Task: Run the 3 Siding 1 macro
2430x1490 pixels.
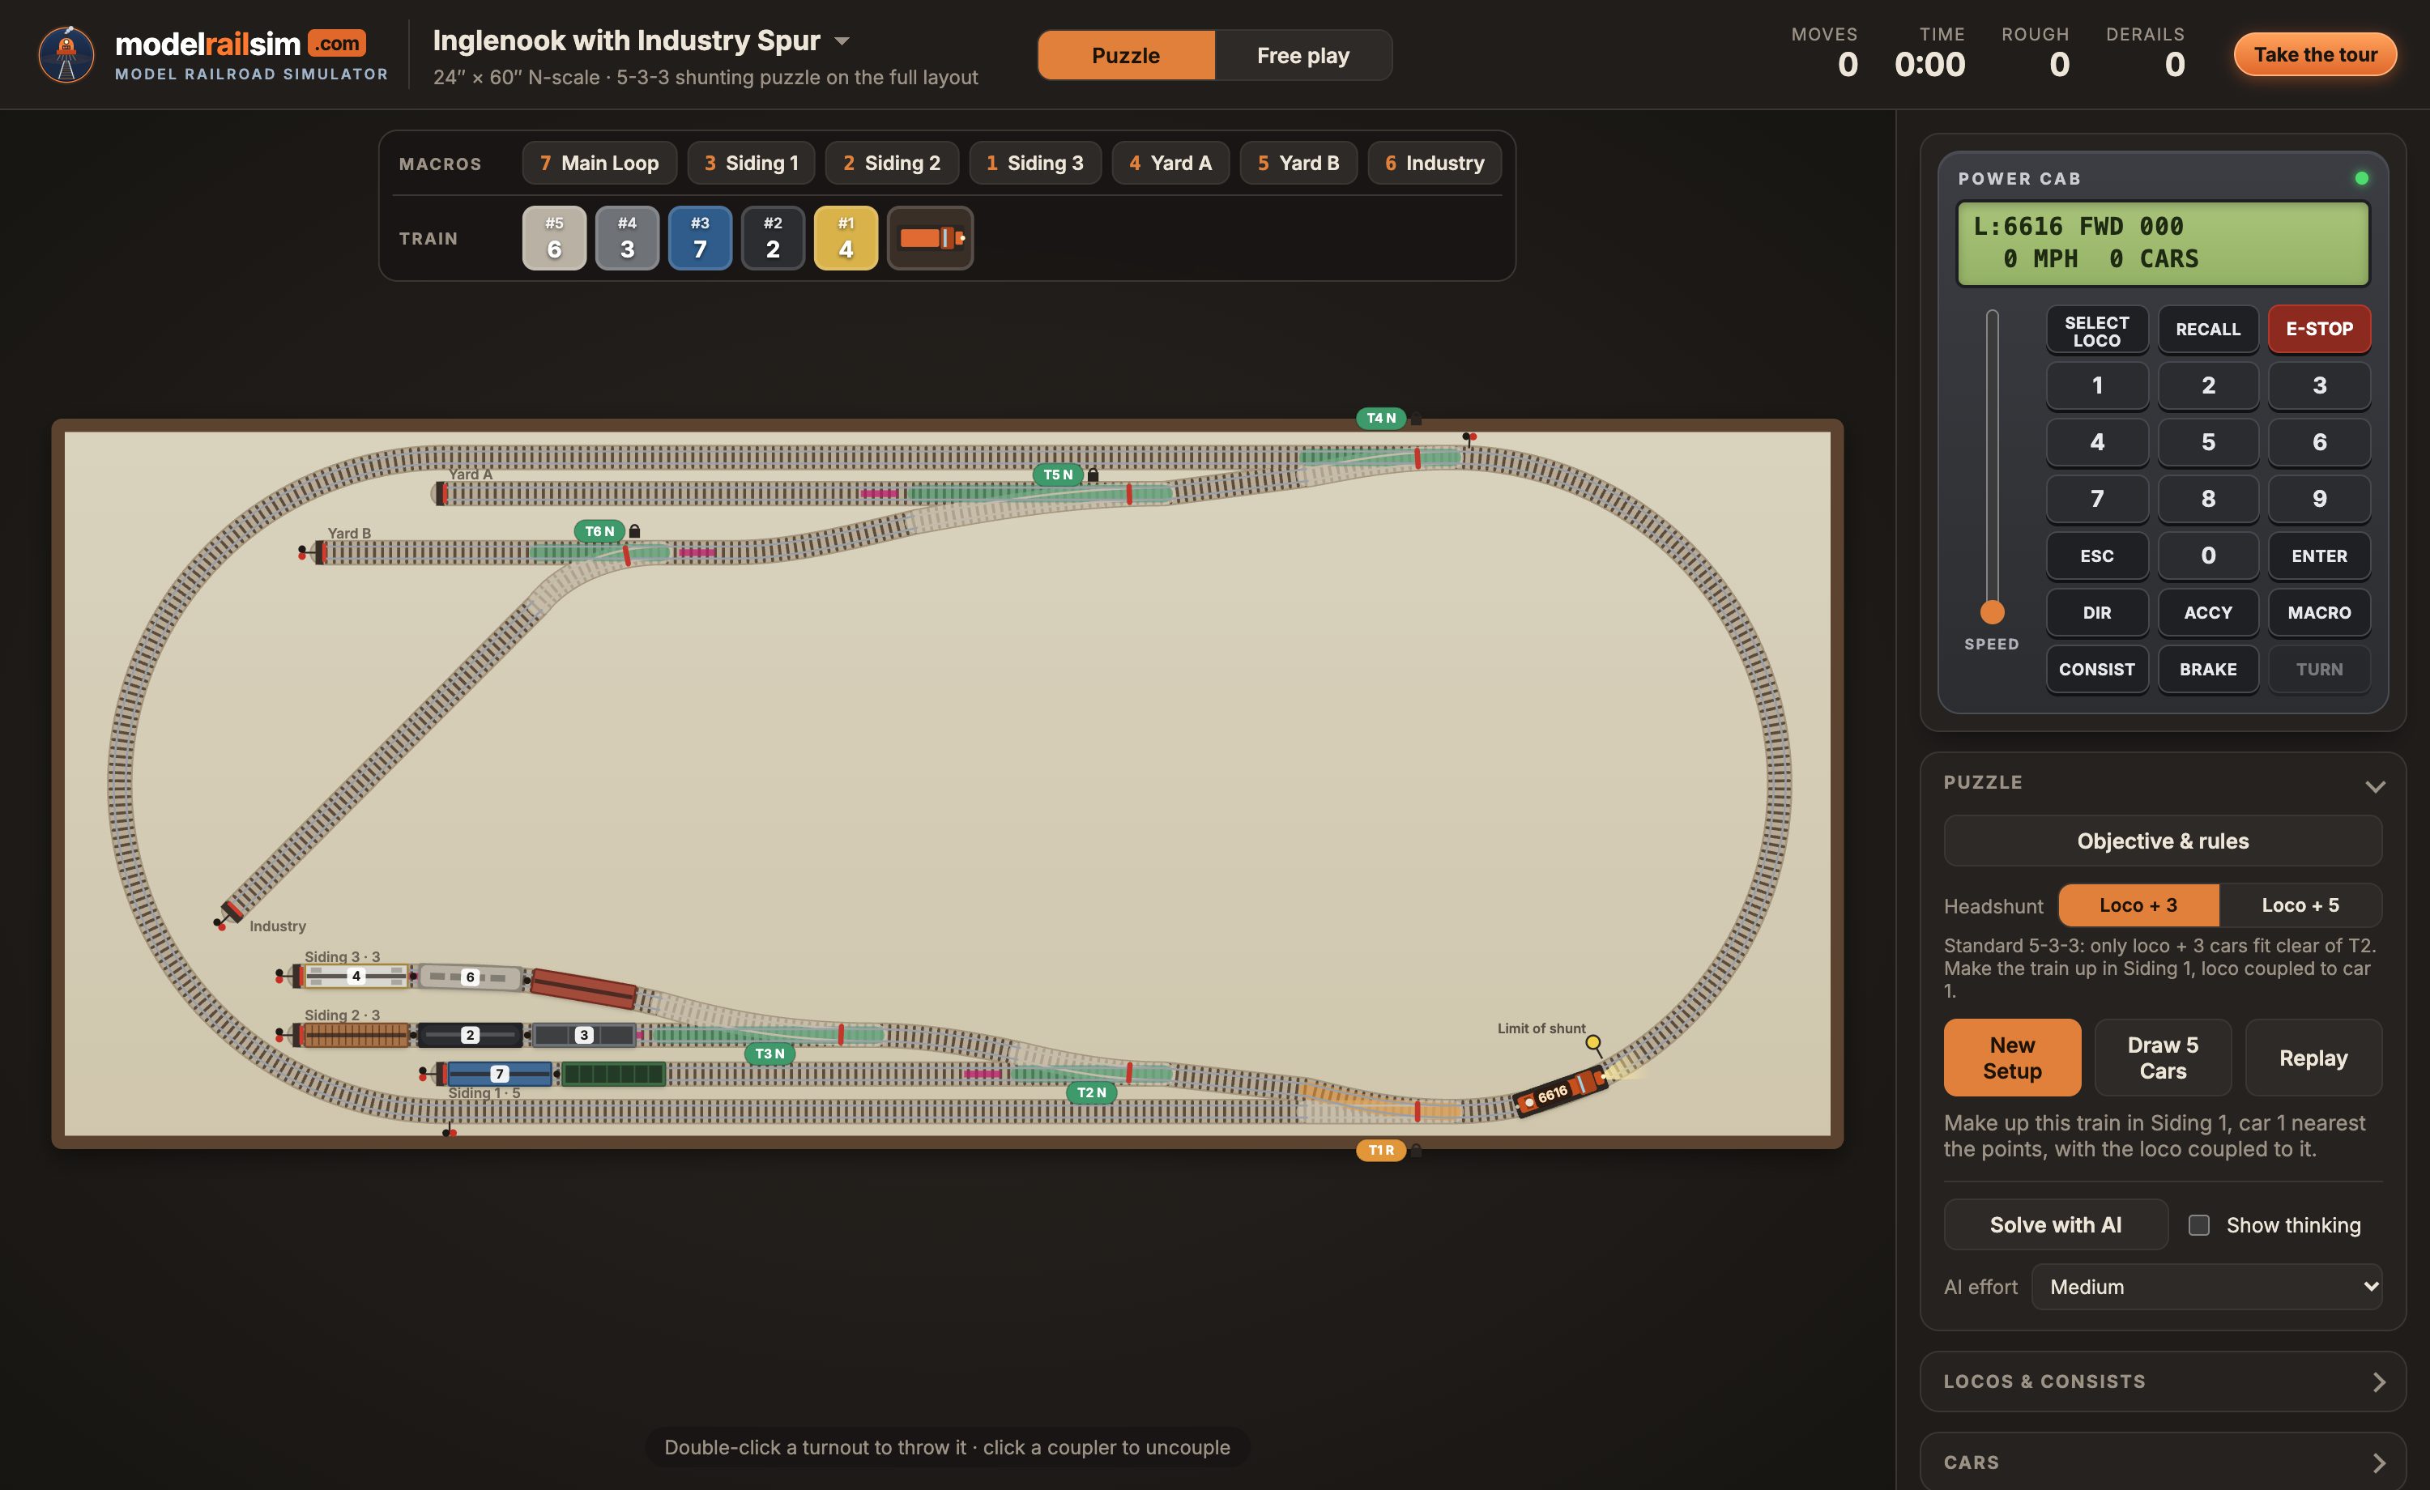Action: tap(752, 163)
